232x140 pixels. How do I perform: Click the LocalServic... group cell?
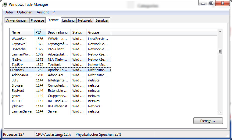click(98, 39)
